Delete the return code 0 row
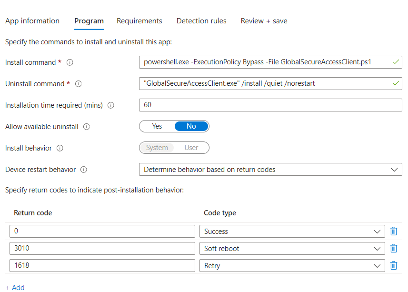This screenshot has height=292, width=408. [x=394, y=232]
